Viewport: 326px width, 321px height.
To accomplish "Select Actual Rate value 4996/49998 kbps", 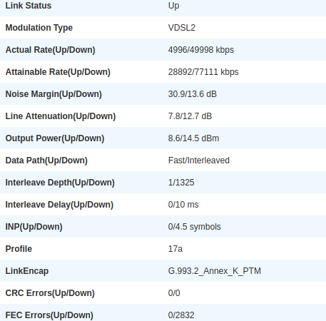I will 201,50.
